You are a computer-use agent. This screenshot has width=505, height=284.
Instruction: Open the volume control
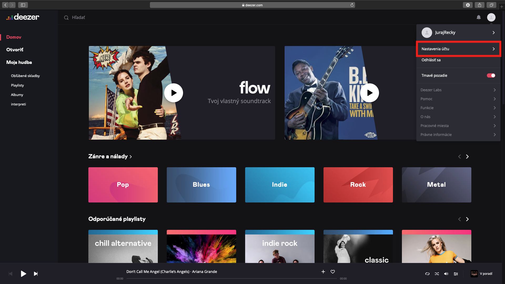coord(446,274)
